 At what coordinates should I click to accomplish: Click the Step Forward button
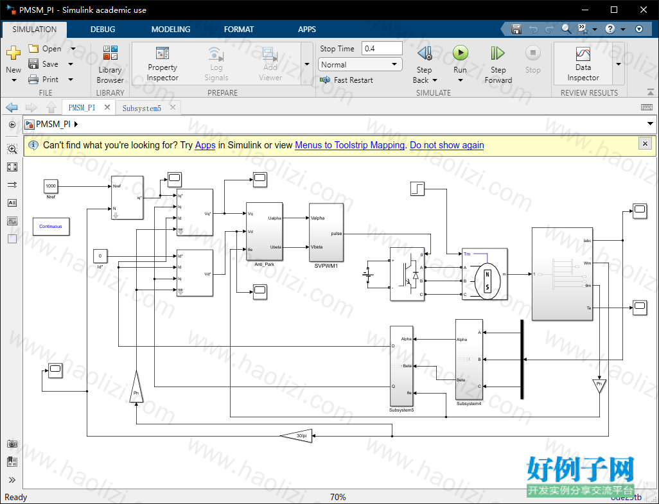tap(498, 64)
